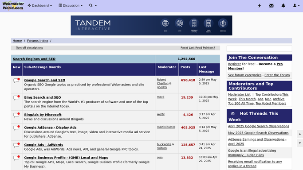The width and height of the screenshot is (303, 170).
Task: Click the WebmasterWorld.com logo
Action: (13, 6)
